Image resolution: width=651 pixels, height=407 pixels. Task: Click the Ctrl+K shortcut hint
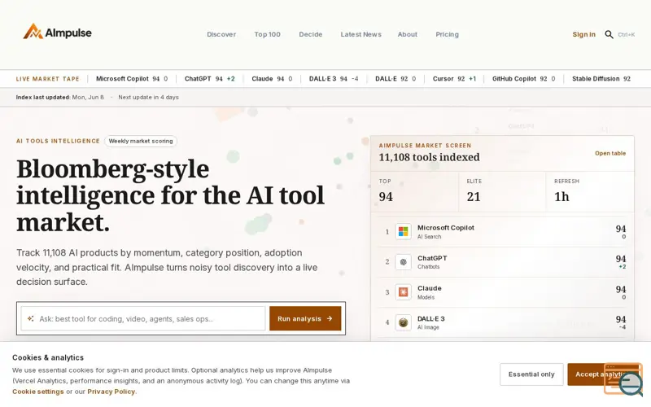click(x=626, y=35)
